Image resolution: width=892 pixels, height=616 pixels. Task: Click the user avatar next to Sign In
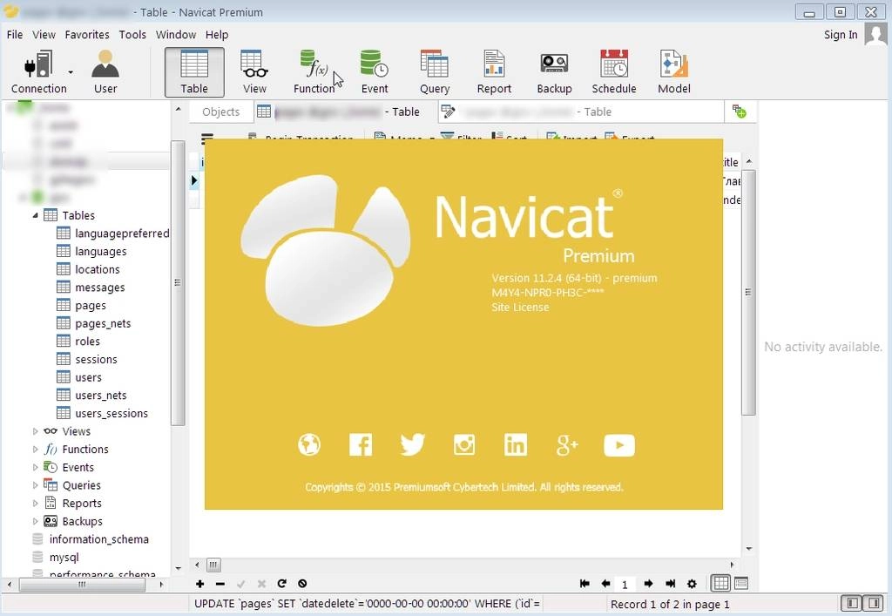point(875,34)
